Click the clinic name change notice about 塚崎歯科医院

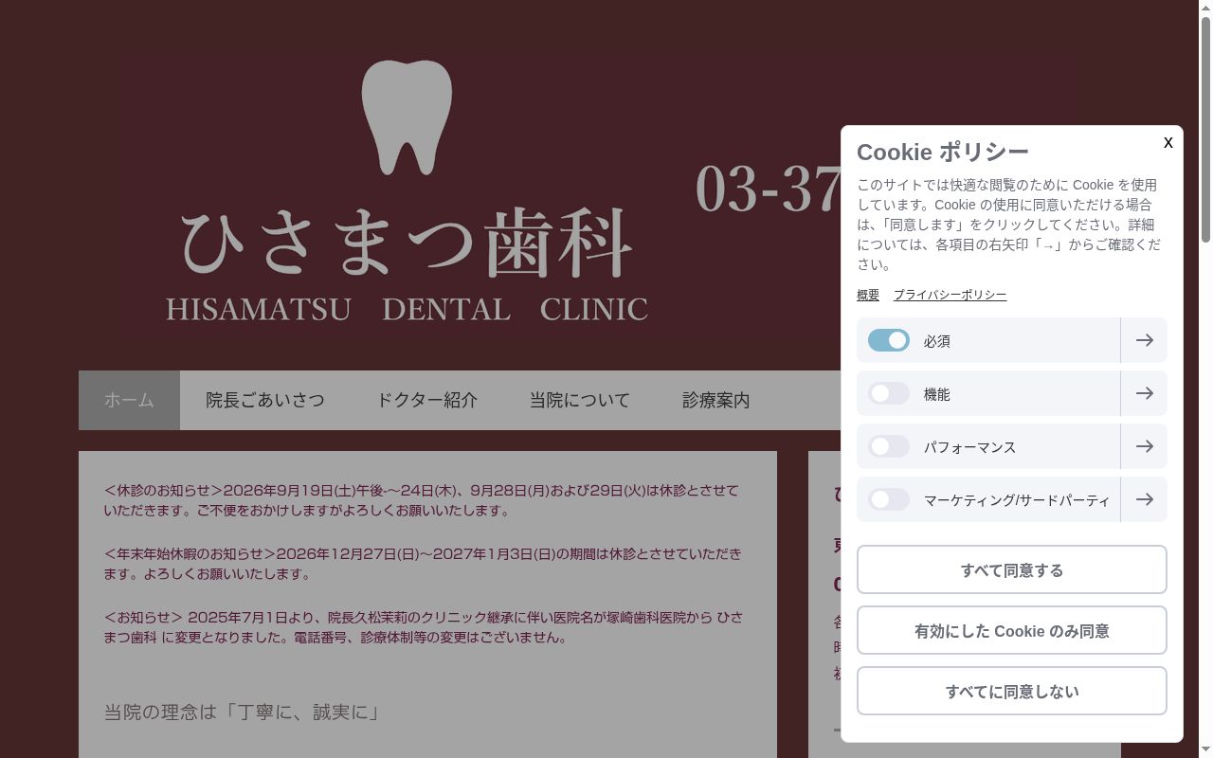[424, 627]
